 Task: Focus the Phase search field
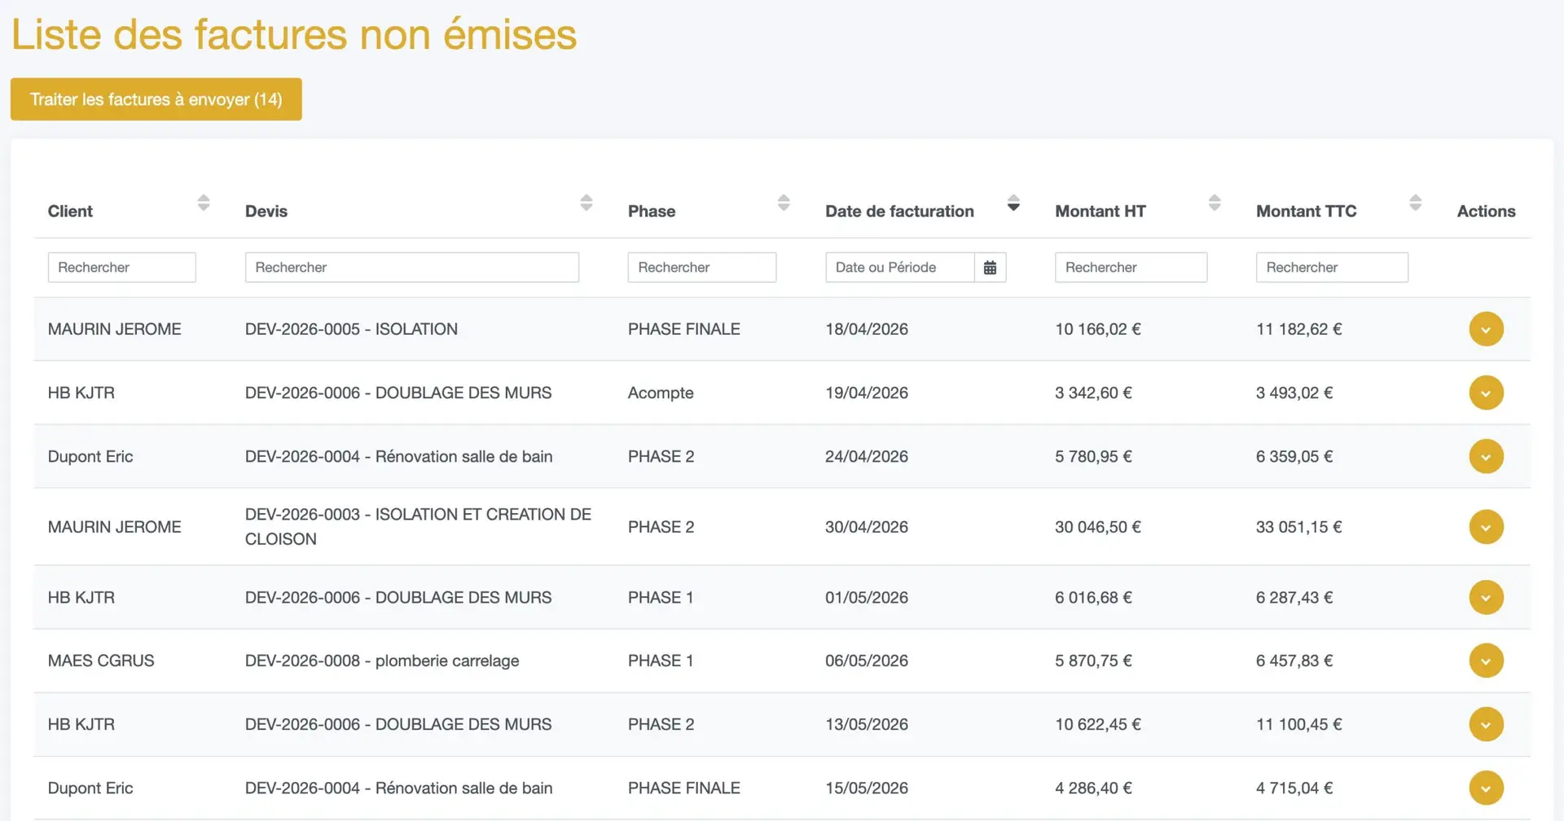701,267
